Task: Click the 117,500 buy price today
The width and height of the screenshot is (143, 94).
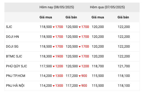Action: point(46,66)
